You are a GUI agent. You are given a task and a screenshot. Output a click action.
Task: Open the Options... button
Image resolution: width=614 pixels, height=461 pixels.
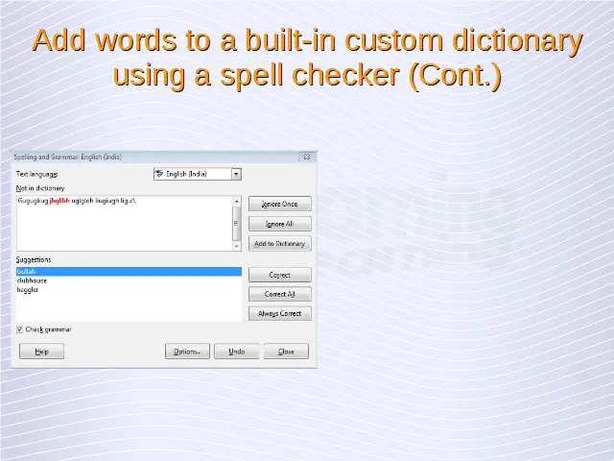(187, 352)
